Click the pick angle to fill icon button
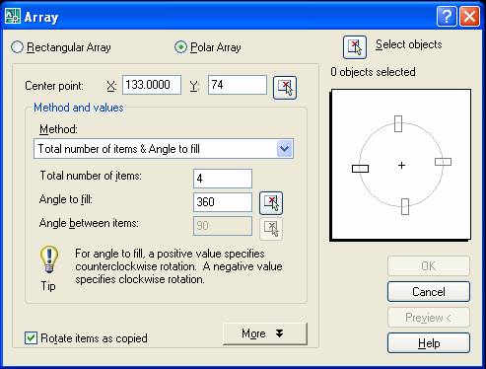This screenshot has height=369, width=486. pos(271,203)
